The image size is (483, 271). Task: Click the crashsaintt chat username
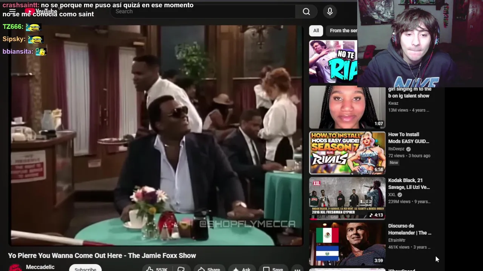point(20,5)
